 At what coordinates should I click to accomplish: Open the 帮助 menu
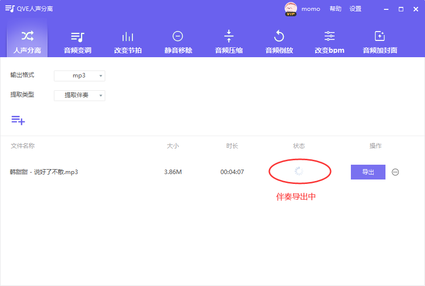pyautogui.click(x=335, y=8)
